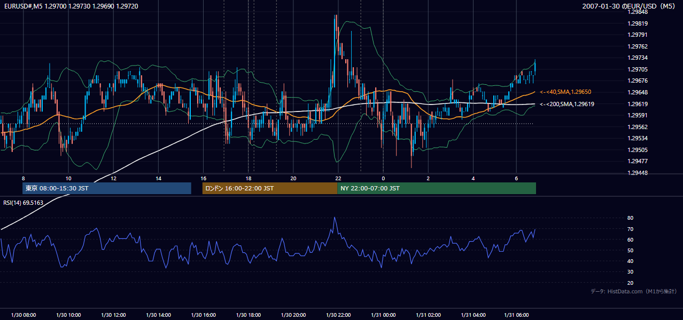Click the HistData.com data source credit
The width and height of the screenshot is (683, 320).
click(x=633, y=291)
